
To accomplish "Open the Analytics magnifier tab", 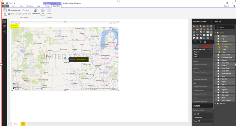I will point(205,42).
